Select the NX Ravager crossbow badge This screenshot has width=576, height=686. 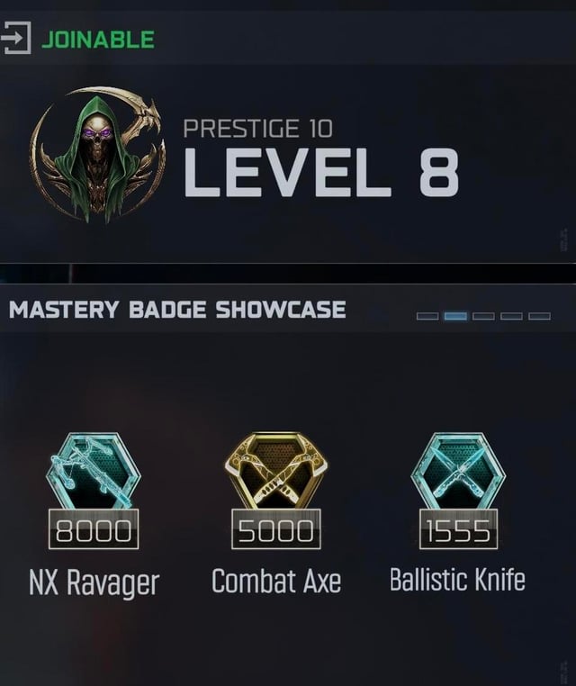94,472
